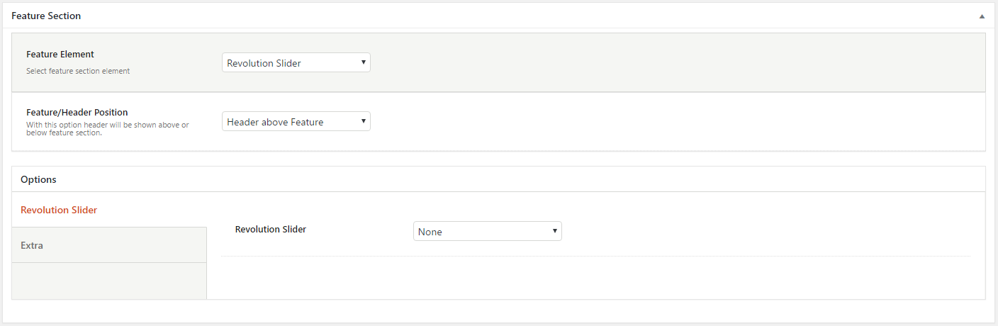Click the empty sidebar area below Extra tab
Screen dimensions: 998x326
(x=109, y=281)
